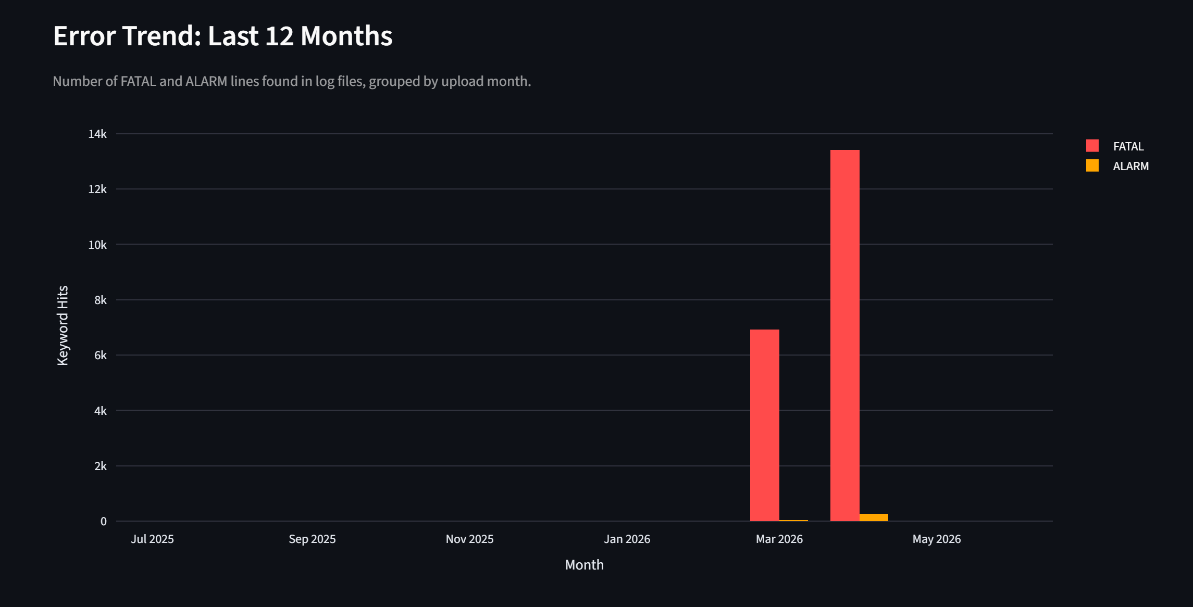Click the 'Error Trend: Last 12 Months' heading
The height and width of the screenshot is (607, 1193).
point(222,36)
